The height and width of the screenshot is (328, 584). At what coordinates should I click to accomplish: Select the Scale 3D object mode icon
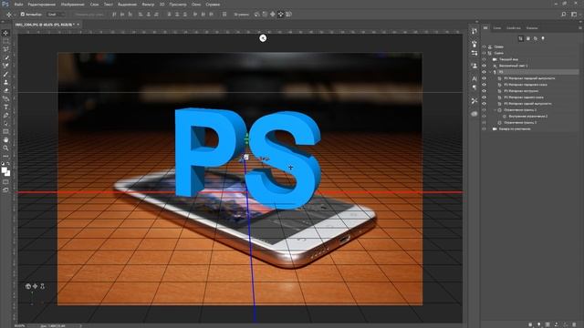pyautogui.click(x=289, y=15)
